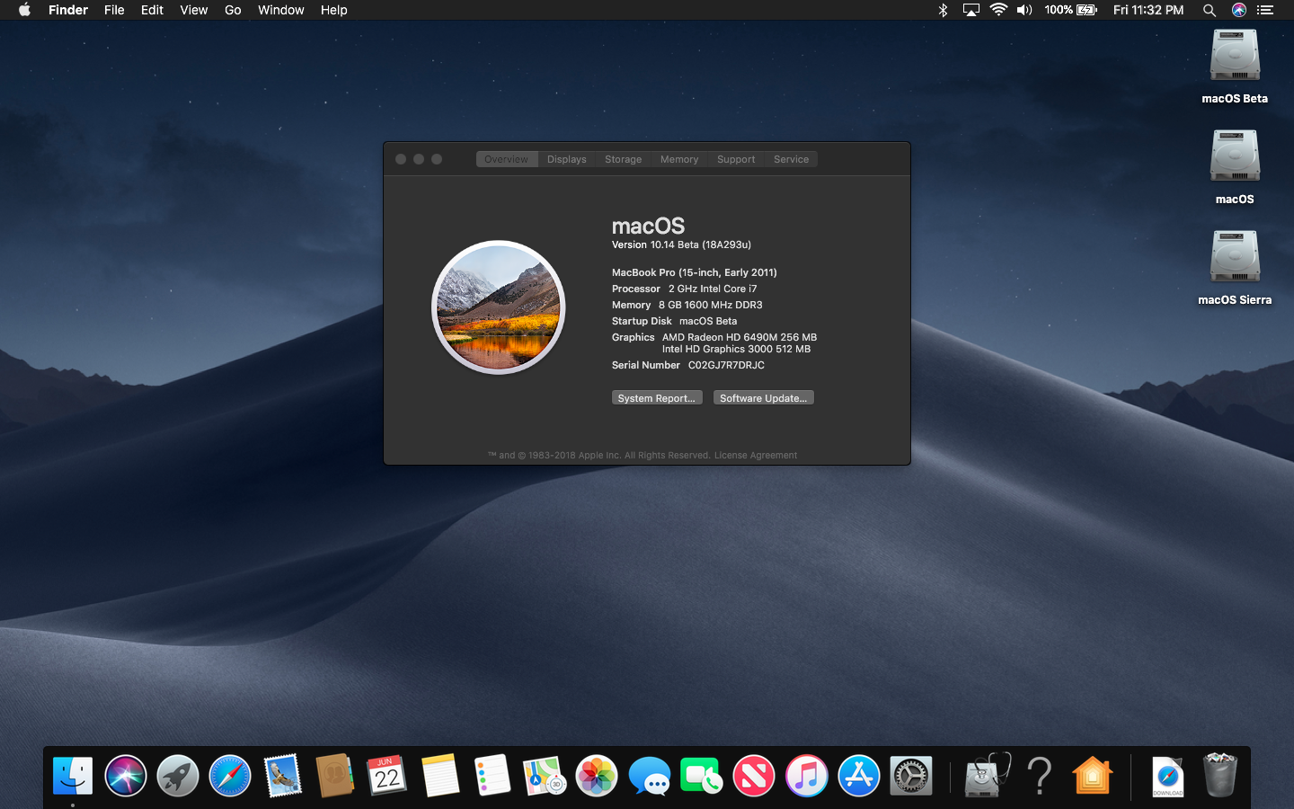Viewport: 1294px width, 809px height.
Task: Click Siri icon in menu bar
Action: (1239, 10)
